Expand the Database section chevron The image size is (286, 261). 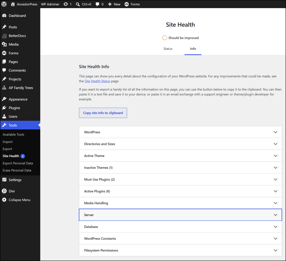pyautogui.click(x=275, y=227)
